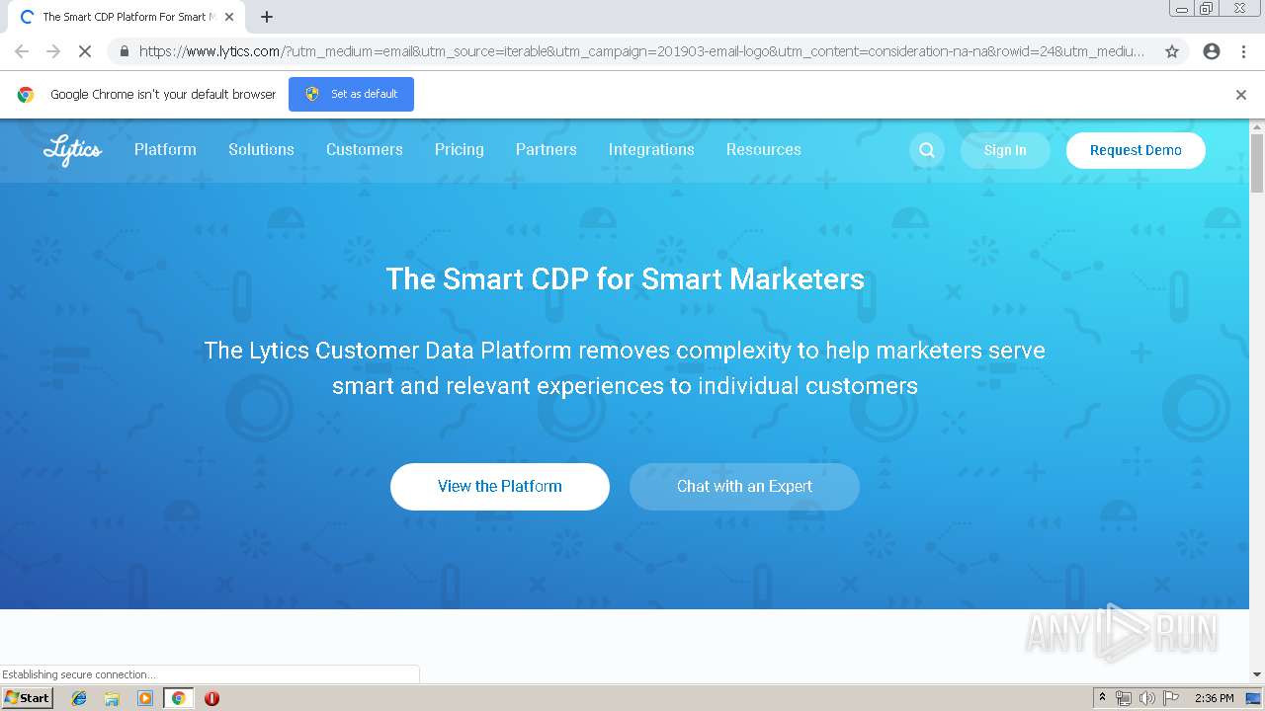Stop loading the page
The image size is (1265, 711).
coord(84,51)
